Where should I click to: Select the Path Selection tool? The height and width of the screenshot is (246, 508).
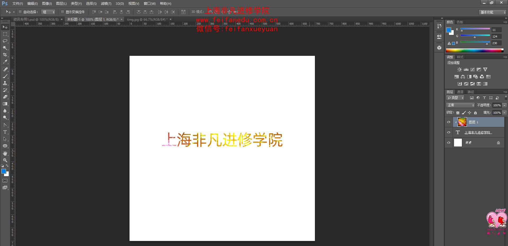(x=5, y=139)
